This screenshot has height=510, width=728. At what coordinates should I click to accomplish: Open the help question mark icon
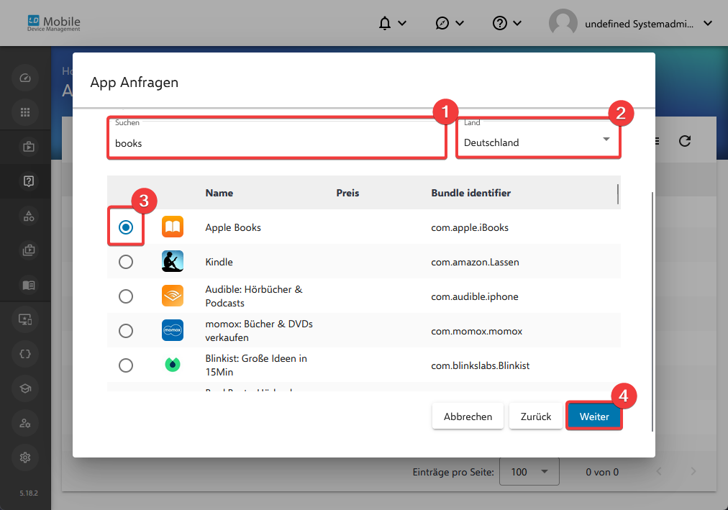(x=499, y=23)
